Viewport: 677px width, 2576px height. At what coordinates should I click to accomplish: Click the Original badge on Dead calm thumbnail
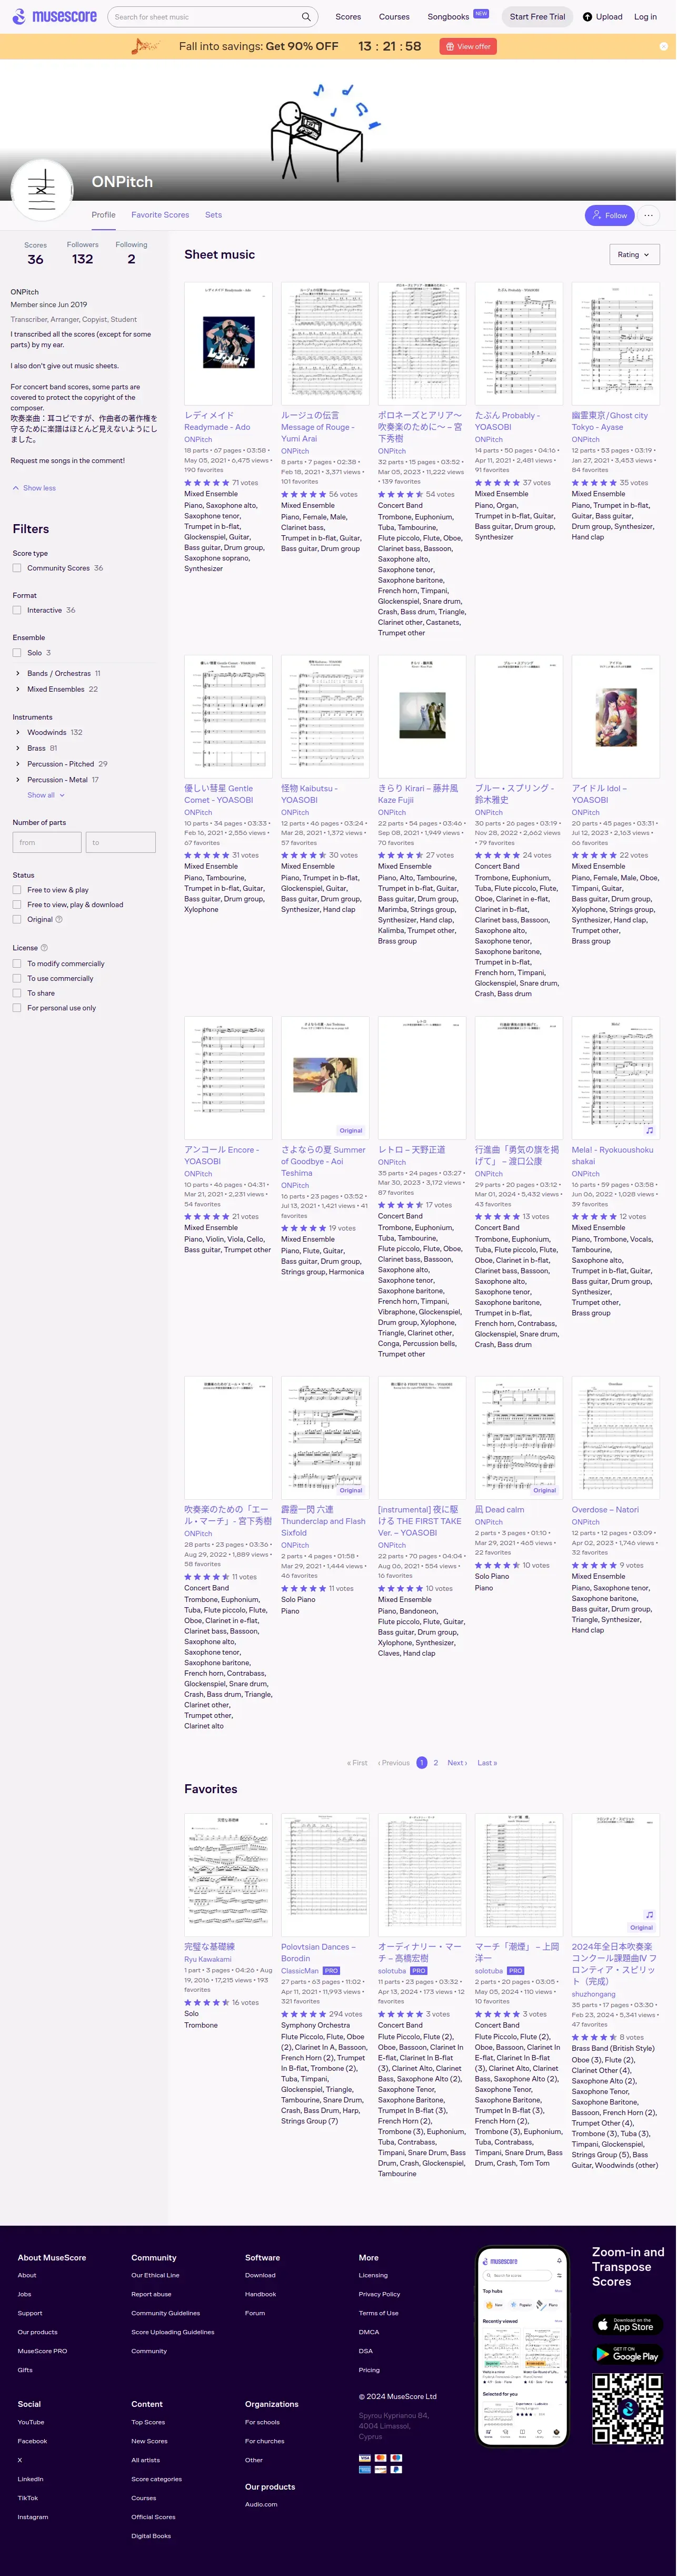point(544,1490)
